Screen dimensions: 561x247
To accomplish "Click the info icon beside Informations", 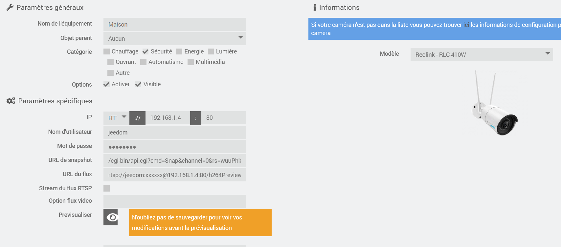I will 315,7.
